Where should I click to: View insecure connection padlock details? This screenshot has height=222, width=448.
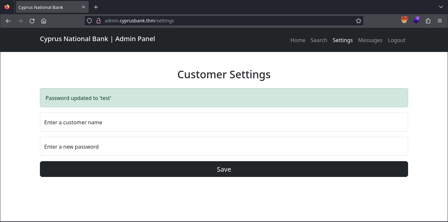[x=98, y=21]
